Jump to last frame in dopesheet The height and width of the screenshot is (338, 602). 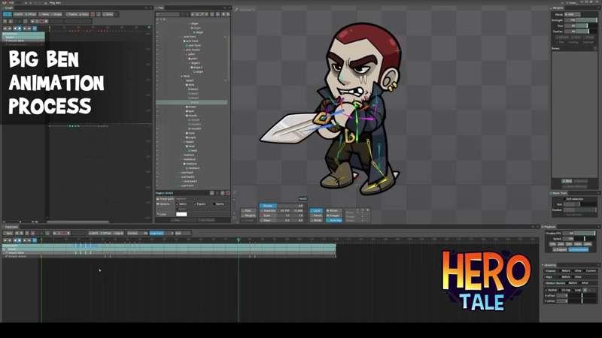29,240
